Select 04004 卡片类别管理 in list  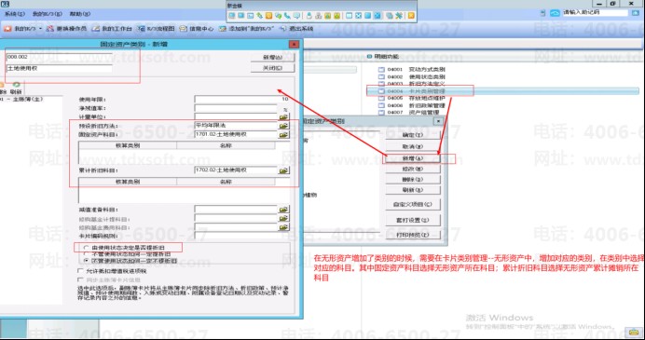pos(412,91)
